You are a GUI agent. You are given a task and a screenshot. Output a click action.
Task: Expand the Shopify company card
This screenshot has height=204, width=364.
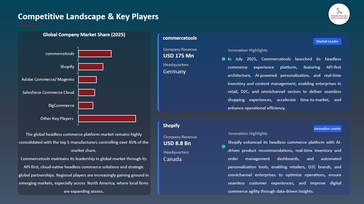click(x=253, y=157)
